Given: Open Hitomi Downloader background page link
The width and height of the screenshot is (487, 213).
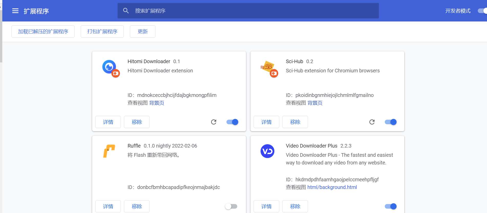Looking at the screenshot, I should [157, 103].
